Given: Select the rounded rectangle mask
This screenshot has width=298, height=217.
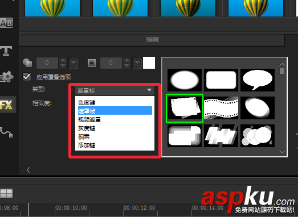Looking at the screenshot, I should pyautogui.click(x=221, y=80).
